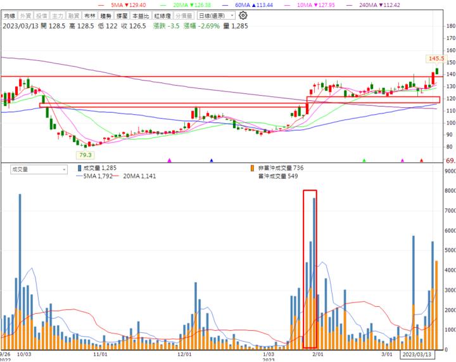
Task: Click the magenta triangle marker near 3/01
Action: pyautogui.click(x=403, y=160)
